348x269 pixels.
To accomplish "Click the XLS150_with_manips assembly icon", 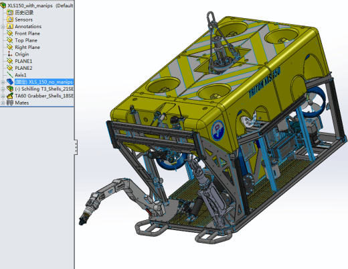I will click(3, 5).
